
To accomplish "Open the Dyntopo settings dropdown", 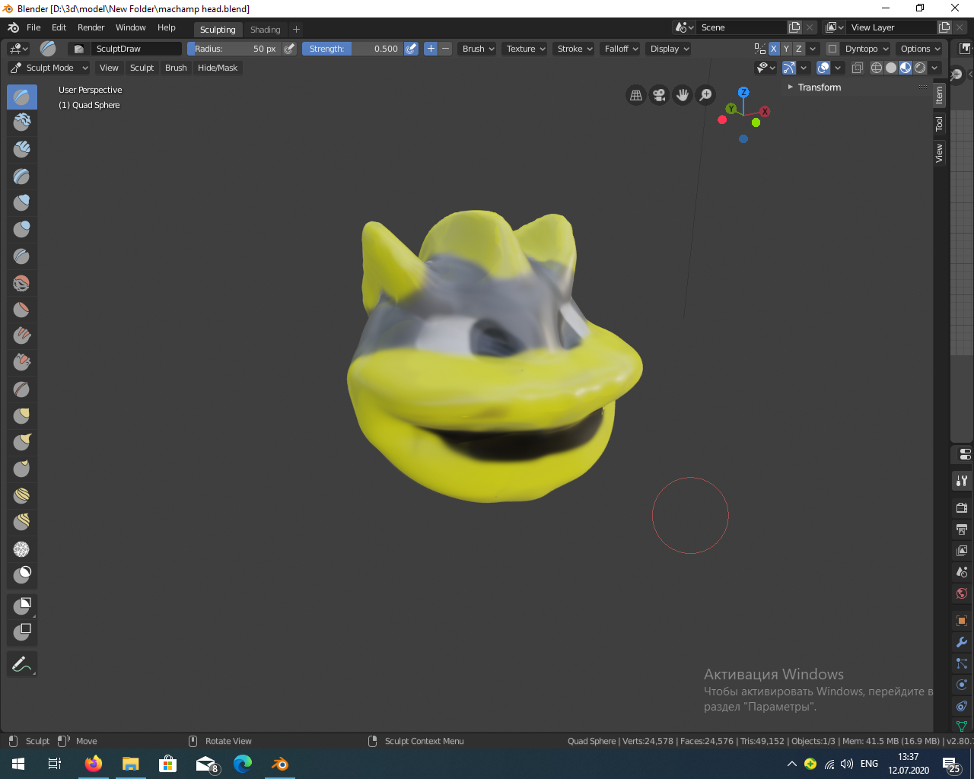I will [866, 49].
